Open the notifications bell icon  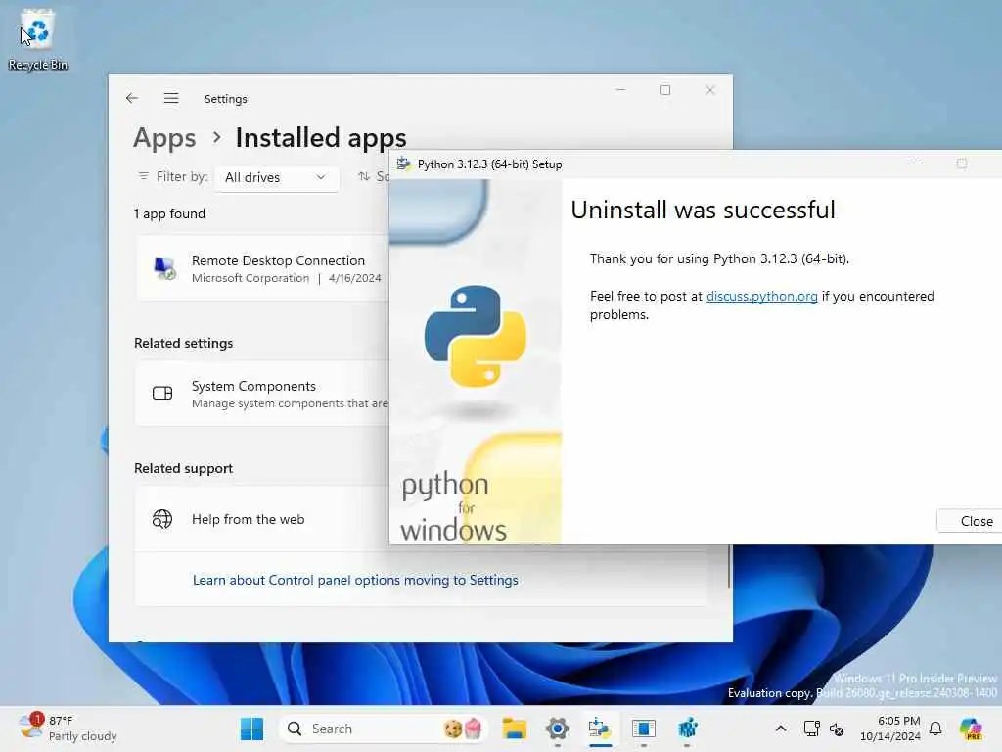935,728
